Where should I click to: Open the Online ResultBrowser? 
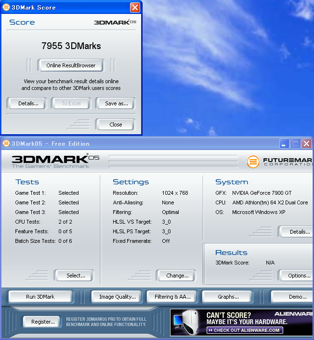[71, 65]
